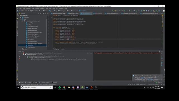Click the TeamCode breadcrumb in navigation bar
179x101 pixels.
coord(34,11)
